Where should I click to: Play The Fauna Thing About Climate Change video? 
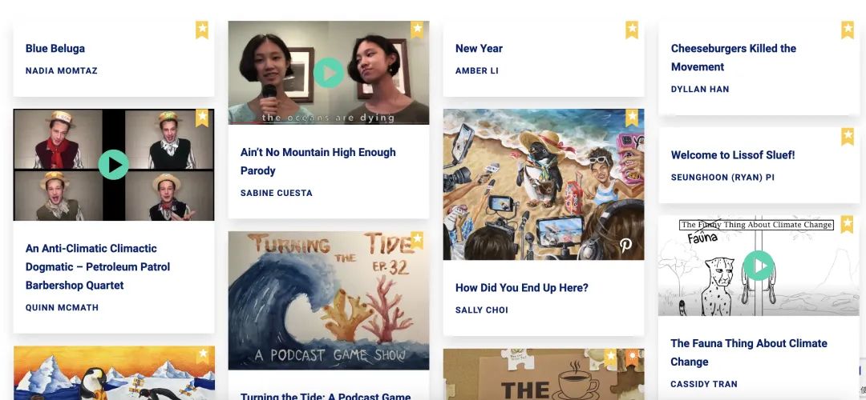[759, 266]
